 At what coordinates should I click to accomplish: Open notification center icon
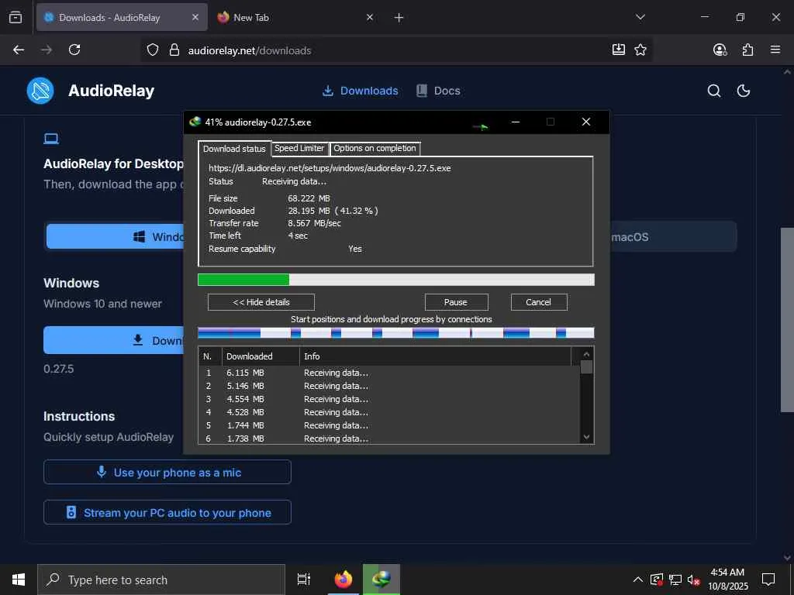(768, 580)
